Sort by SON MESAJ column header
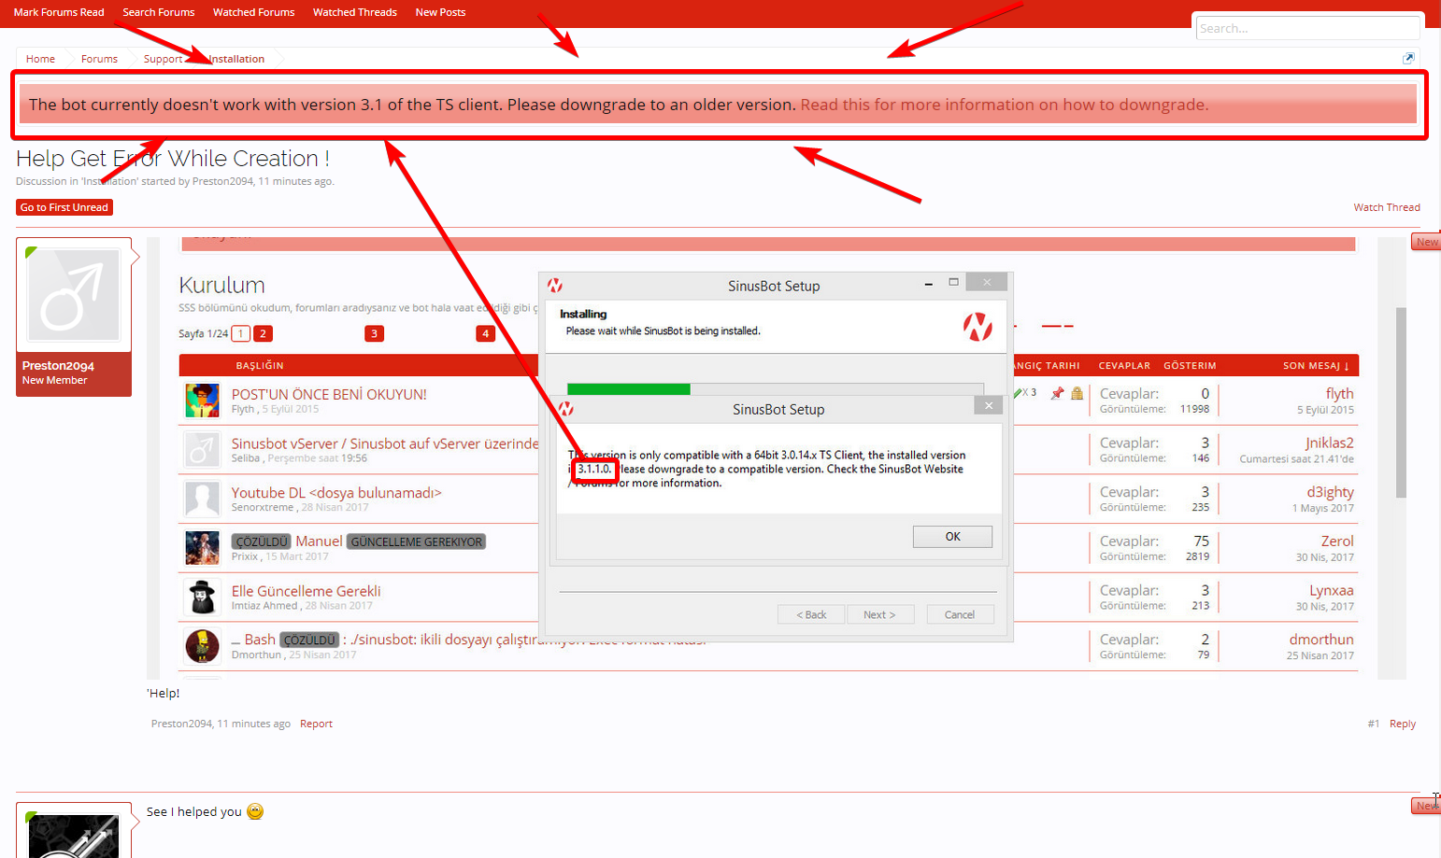The width and height of the screenshot is (1441, 858). [1316, 366]
